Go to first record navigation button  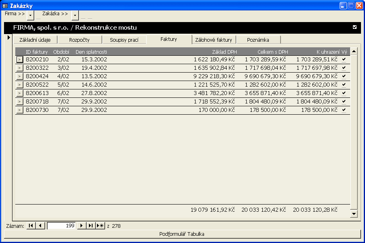(x=31, y=226)
